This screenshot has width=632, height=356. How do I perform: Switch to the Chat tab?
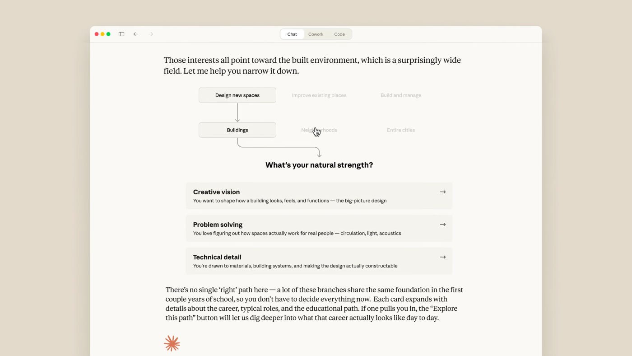(292, 34)
